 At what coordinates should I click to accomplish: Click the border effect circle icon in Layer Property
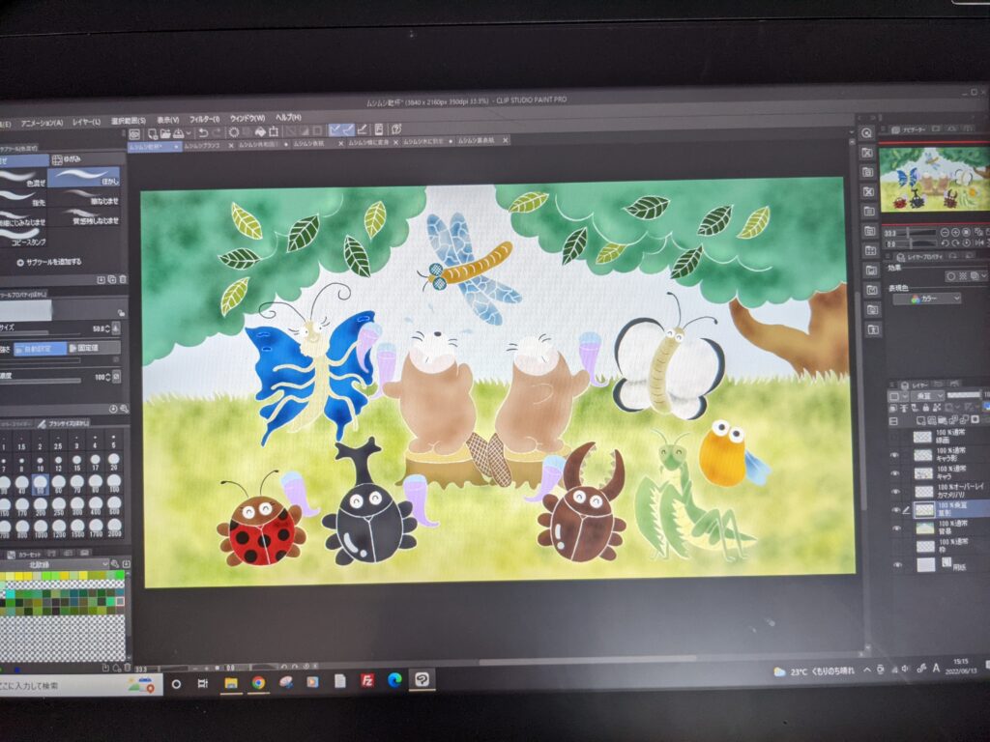tap(951, 276)
